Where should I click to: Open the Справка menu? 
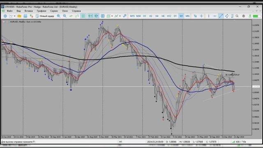tap(76, 11)
